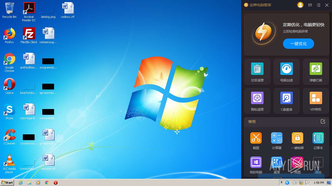Select the greatersoft document icon
This screenshot has height=186, width=332.
48,137
